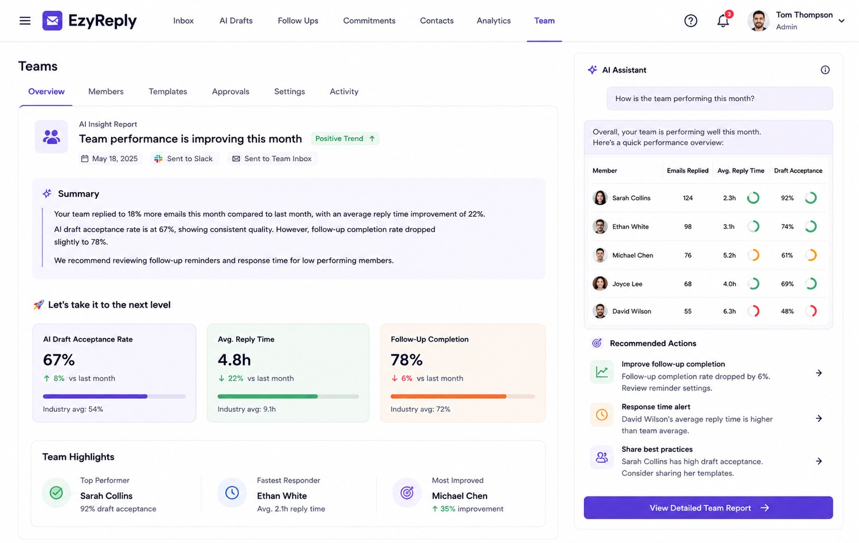Open the notifications bell
The width and height of the screenshot is (859, 543).
point(723,21)
